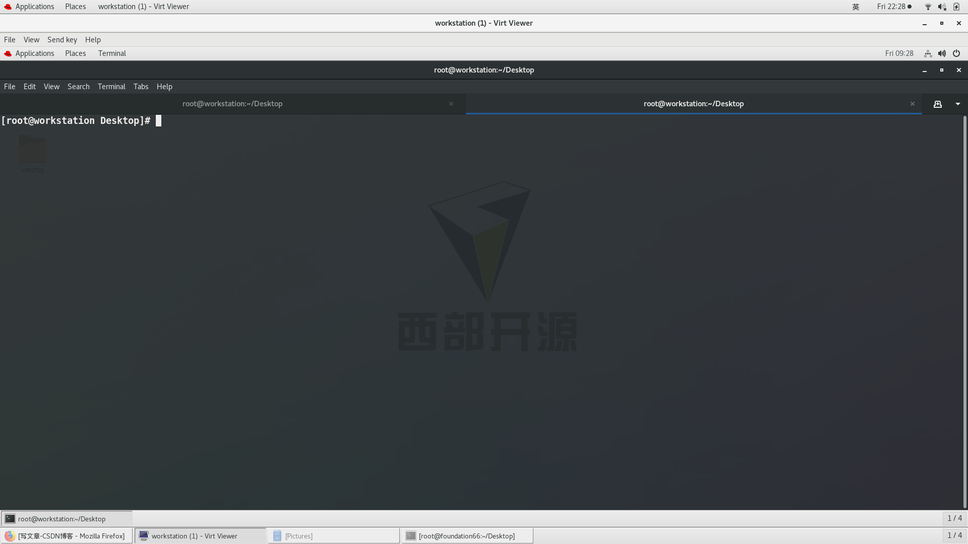Open guest Applications menu with red hat icon
Screen dimensions: 968x544
click(29, 53)
